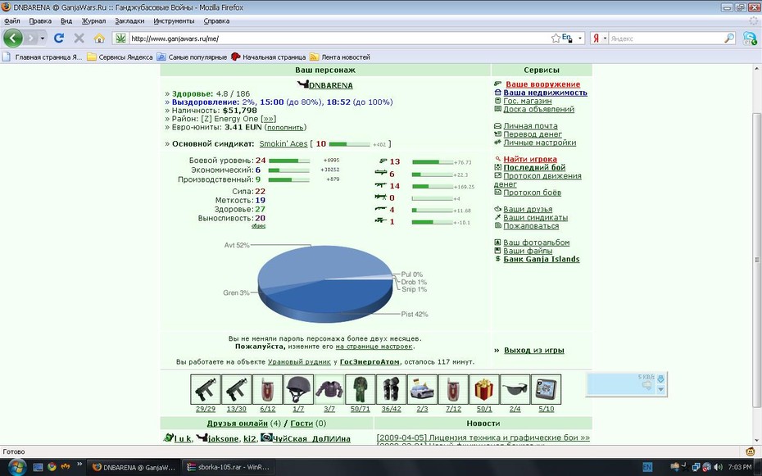The height and width of the screenshot is (476, 762).
Task: Click the Производственный level progress bar
Action: (x=289, y=179)
